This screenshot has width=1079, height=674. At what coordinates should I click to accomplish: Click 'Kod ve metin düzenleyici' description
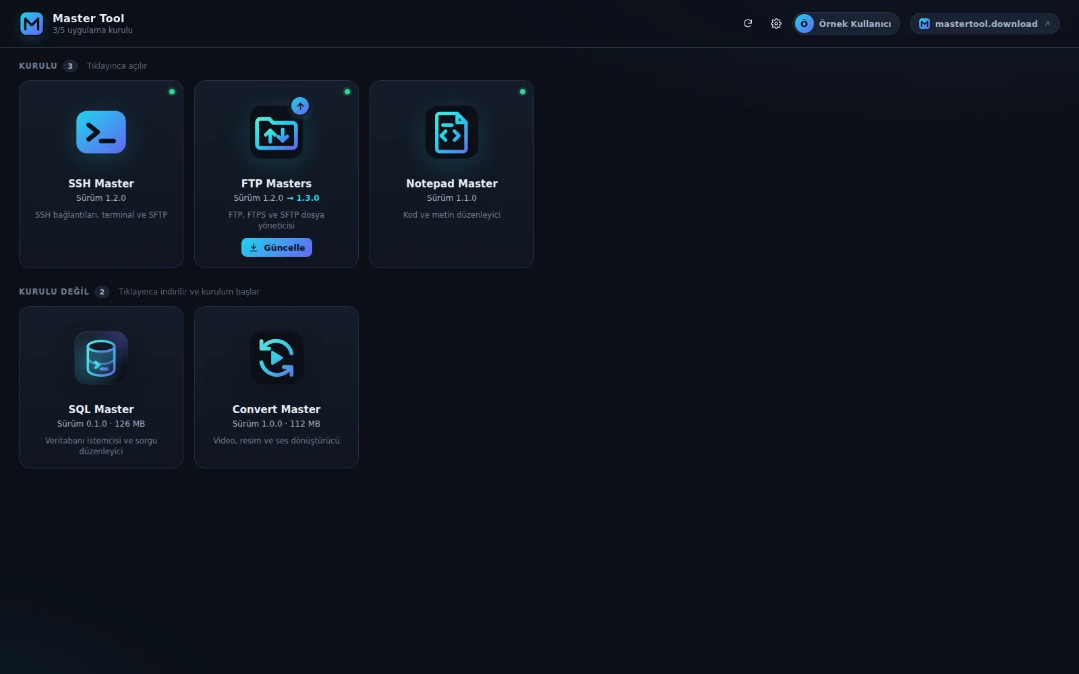coord(452,215)
